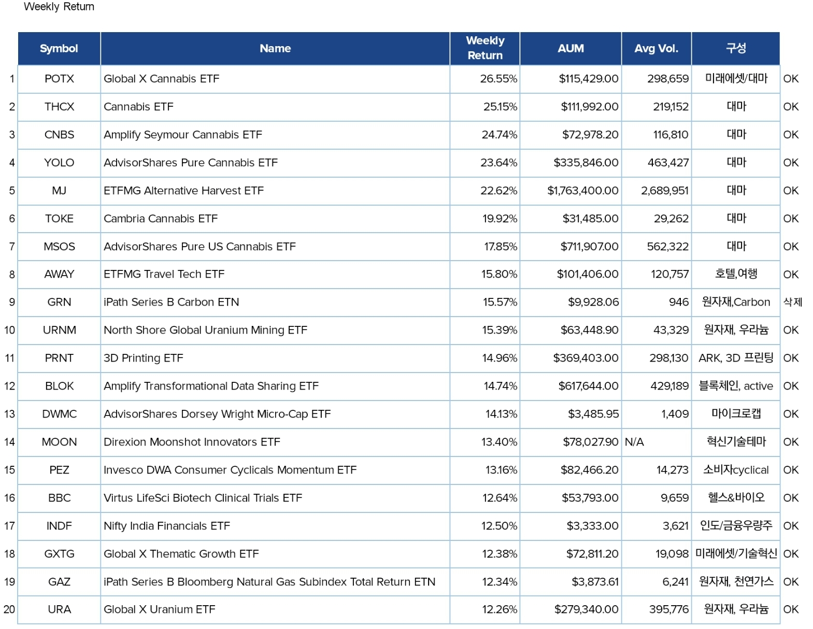Click the 구성 column header
Viewport: 813px width, 629px height.
pyautogui.click(x=736, y=48)
